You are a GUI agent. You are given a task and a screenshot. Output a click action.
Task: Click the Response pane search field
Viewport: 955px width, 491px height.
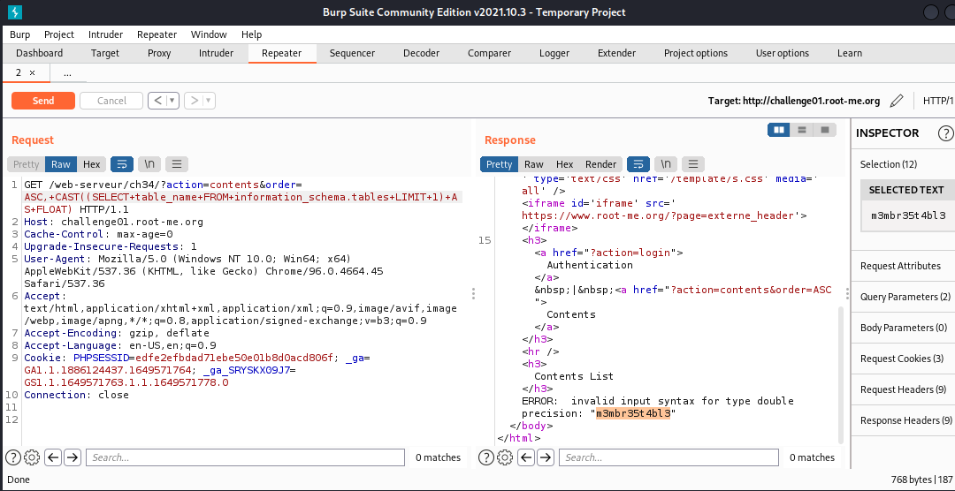point(668,457)
